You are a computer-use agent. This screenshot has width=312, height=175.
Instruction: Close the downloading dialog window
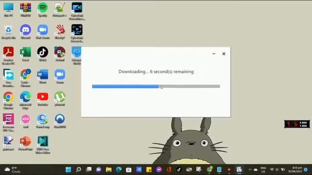pos(224,54)
